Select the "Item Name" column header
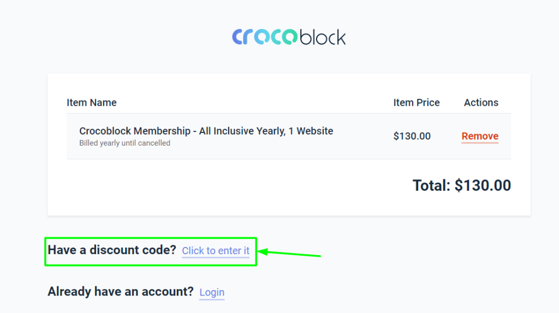Screen dimensions: 559x313 92,103
